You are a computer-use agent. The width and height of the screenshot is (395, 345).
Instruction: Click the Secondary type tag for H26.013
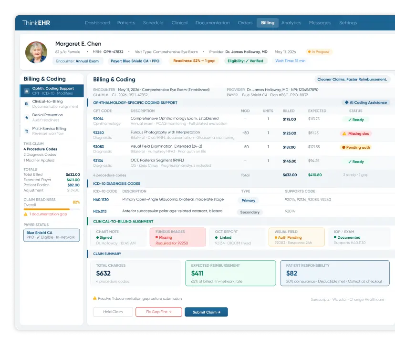click(249, 212)
